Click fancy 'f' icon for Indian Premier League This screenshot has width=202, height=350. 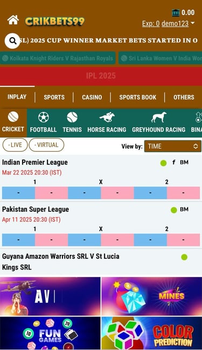(x=173, y=162)
